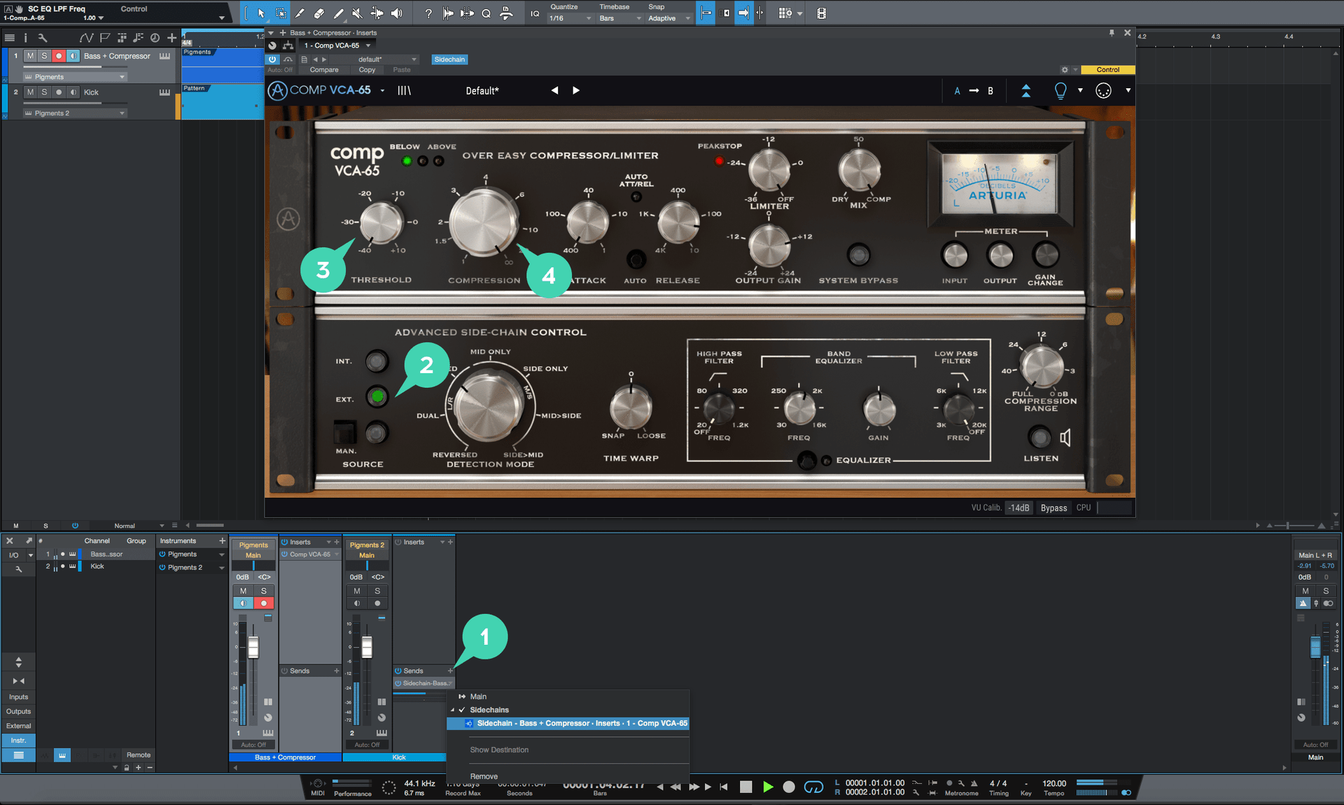Viewport: 1344px width, 805px height.
Task: Choose Sidechain - Bass + Compressor Comp VCA-65 entry
Action: coord(568,723)
